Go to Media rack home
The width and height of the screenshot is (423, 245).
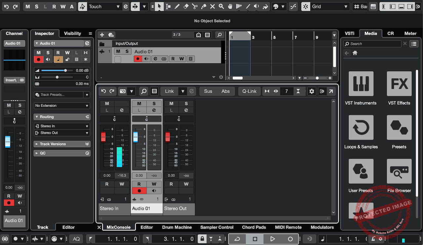355,53
